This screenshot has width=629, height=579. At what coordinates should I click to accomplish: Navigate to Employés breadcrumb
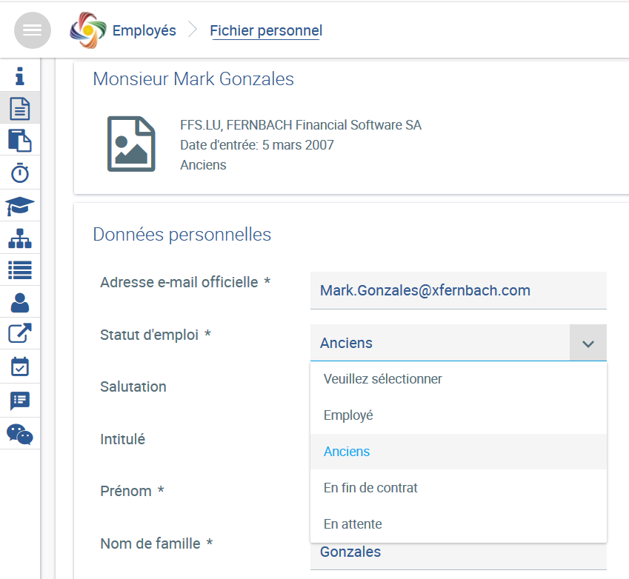[x=144, y=30]
